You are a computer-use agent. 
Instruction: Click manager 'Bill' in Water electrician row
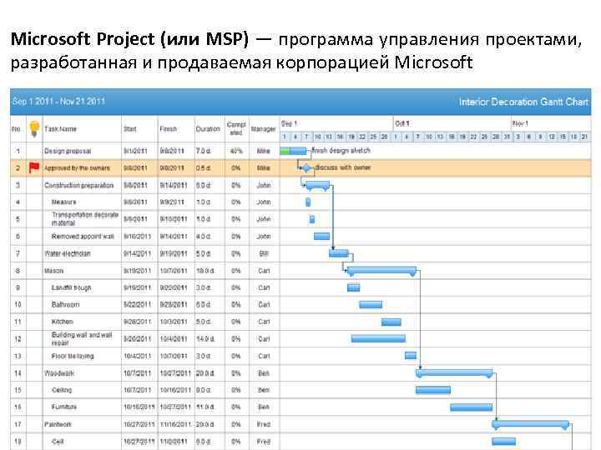coord(264,253)
